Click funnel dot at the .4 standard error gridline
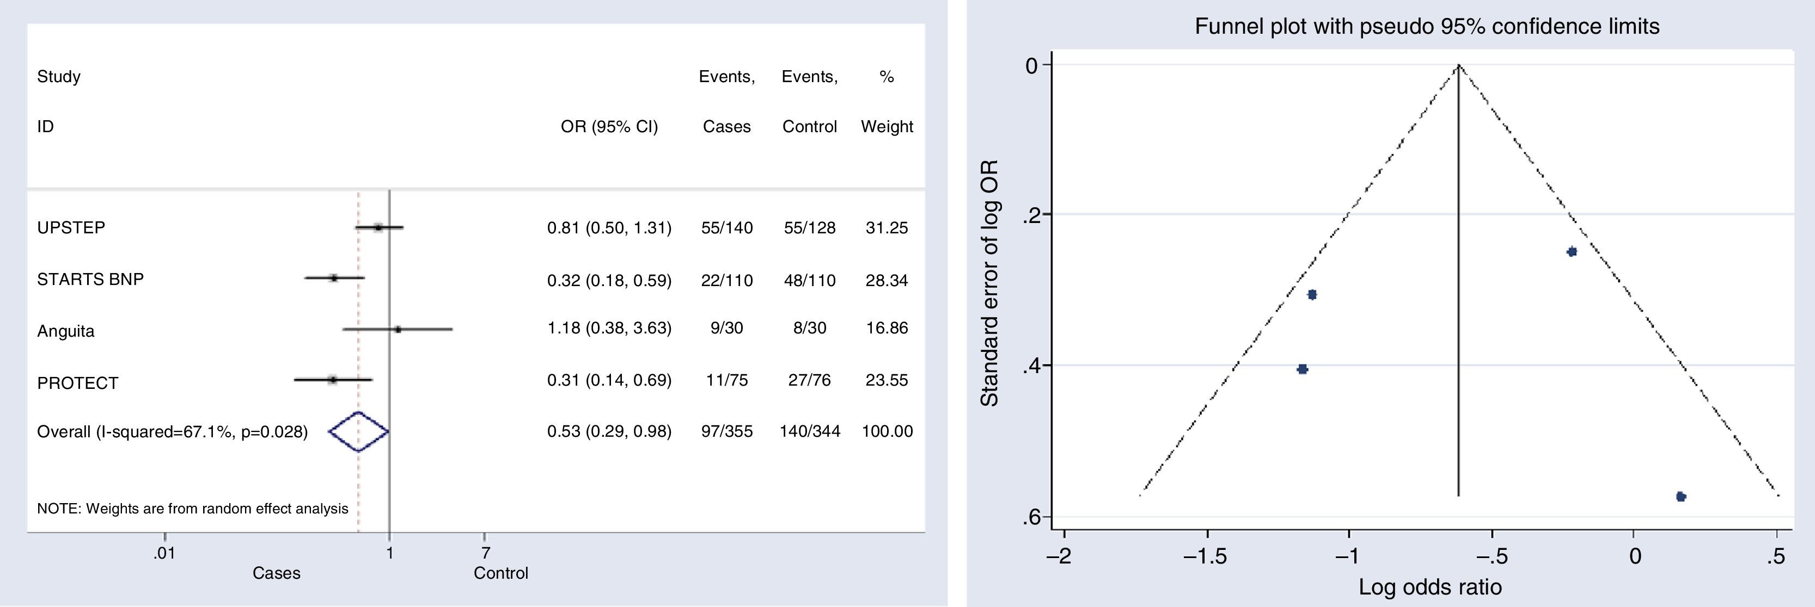The height and width of the screenshot is (607, 1815). (x=1303, y=369)
